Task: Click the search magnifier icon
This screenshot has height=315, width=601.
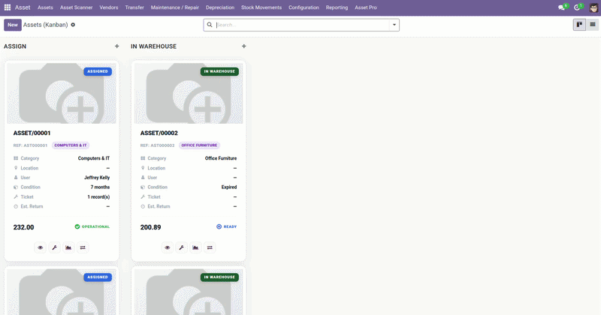Action: [210, 25]
